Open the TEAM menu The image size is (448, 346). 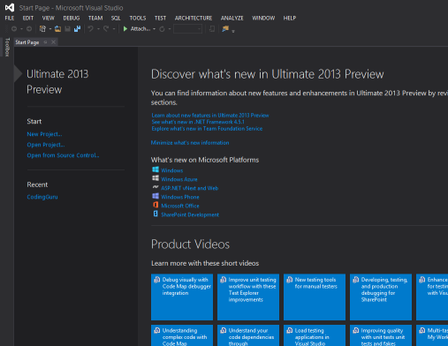coord(95,19)
